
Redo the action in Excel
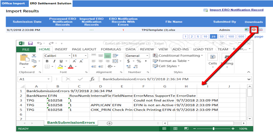51,44
